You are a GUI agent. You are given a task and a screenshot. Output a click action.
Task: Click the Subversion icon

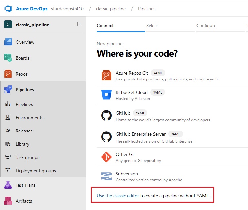[106, 176]
